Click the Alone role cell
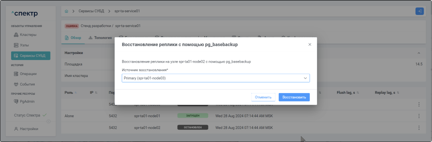Viewport: 432px width, 142px height. [x=69, y=116]
